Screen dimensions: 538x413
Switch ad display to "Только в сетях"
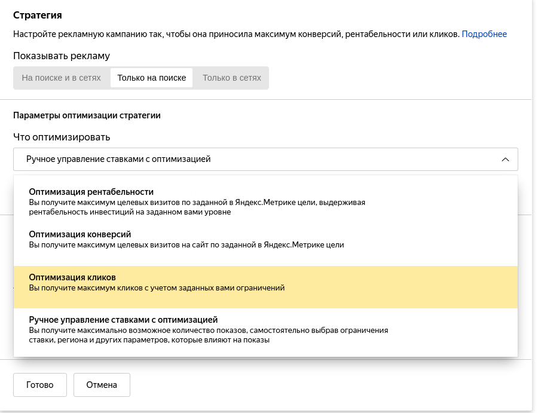pyautogui.click(x=231, y=78)
